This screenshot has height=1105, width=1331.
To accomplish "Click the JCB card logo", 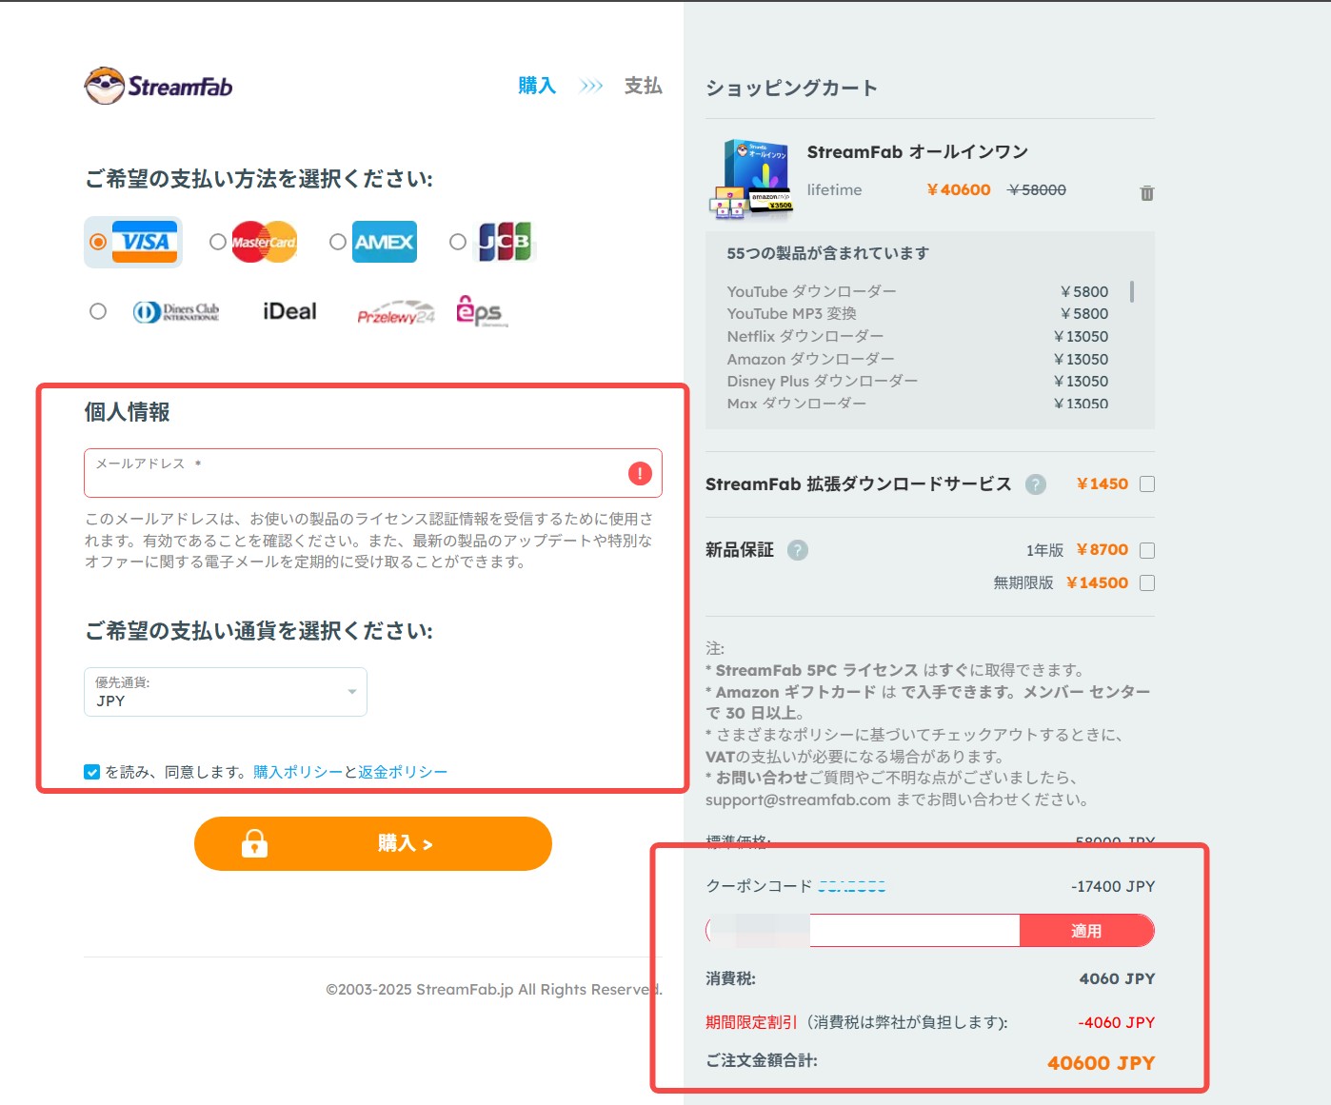I will coord(505,242).
